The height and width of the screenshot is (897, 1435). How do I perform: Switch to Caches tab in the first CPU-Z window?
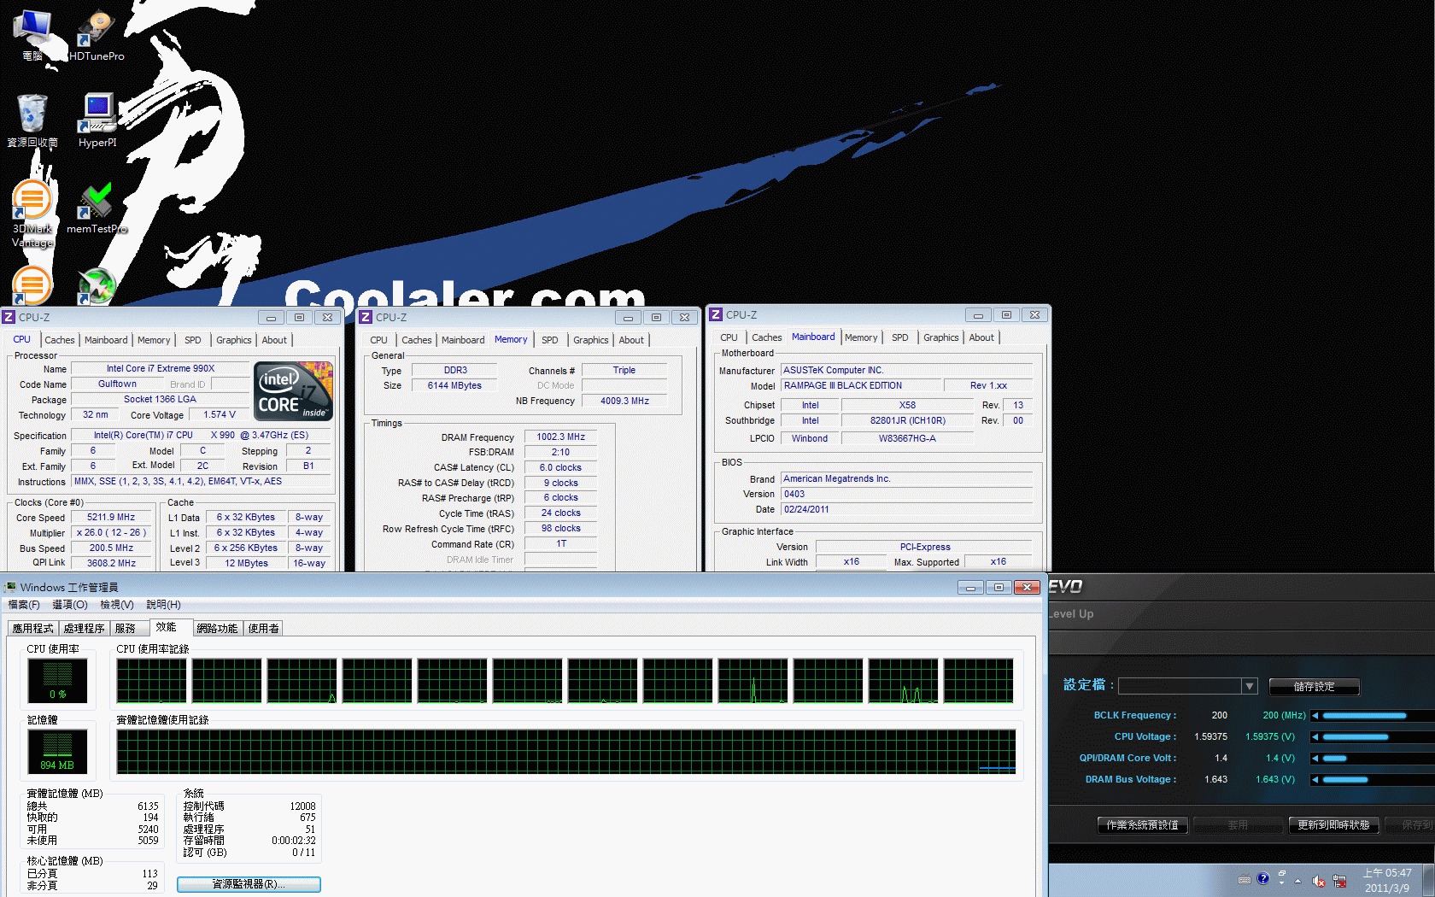pyautogui.click(x=60, y=340)
